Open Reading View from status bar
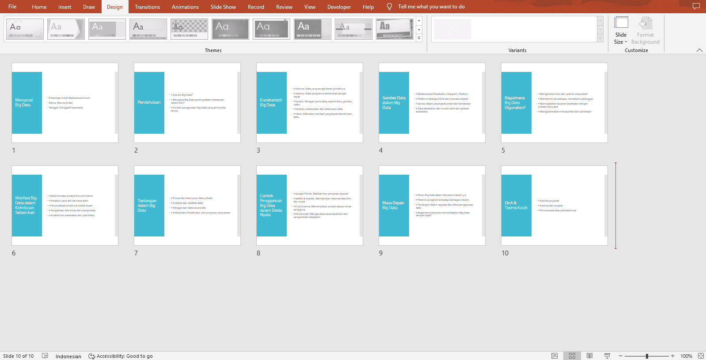 point(589,356)
